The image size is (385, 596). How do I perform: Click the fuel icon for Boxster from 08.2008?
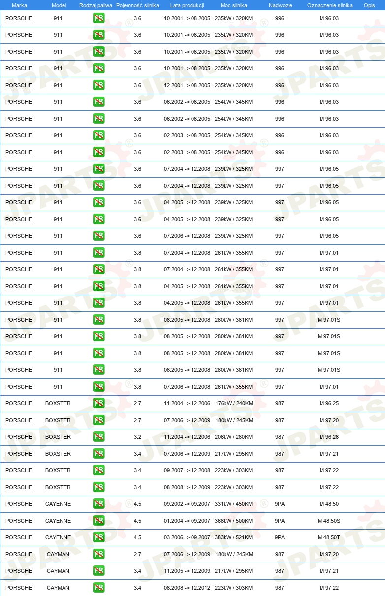click(98, 487)
